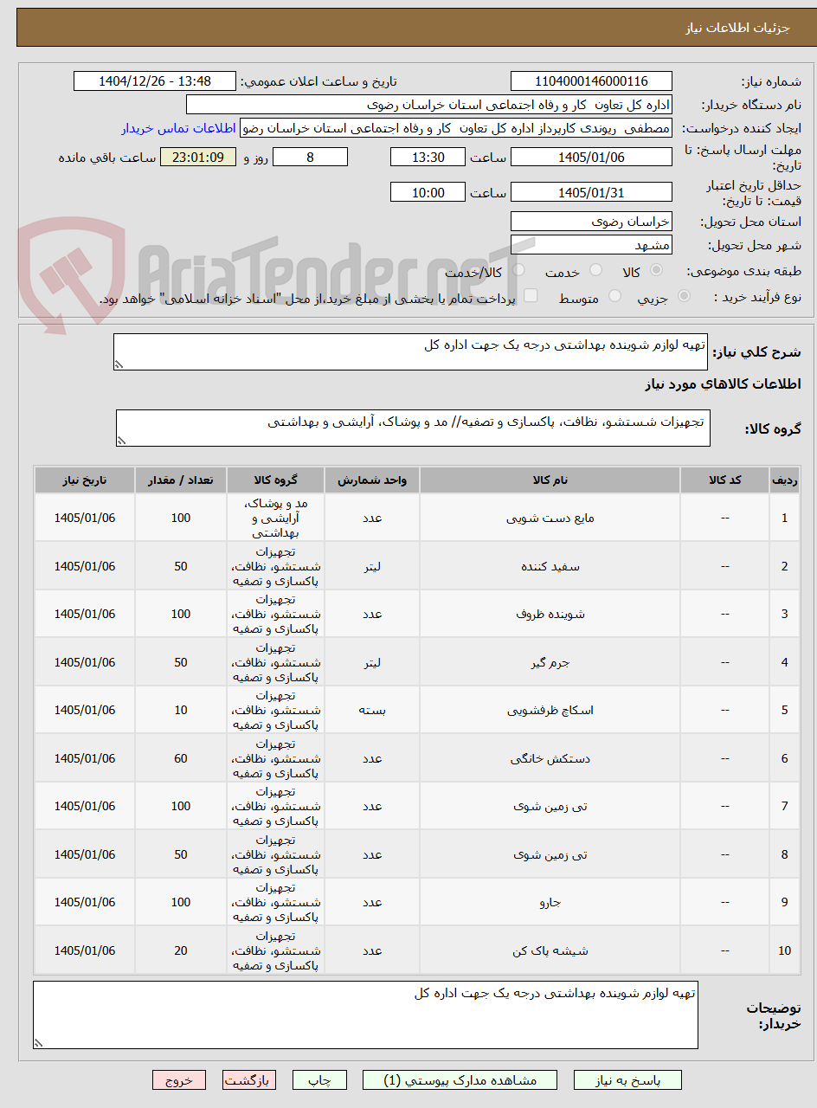Click the نام دستگاه خریدار field
The height and width of the screenshot is (1108, 817).
[429, 105]
